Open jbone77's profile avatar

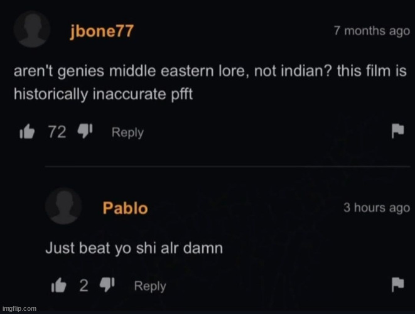click(x=32, y=30)
